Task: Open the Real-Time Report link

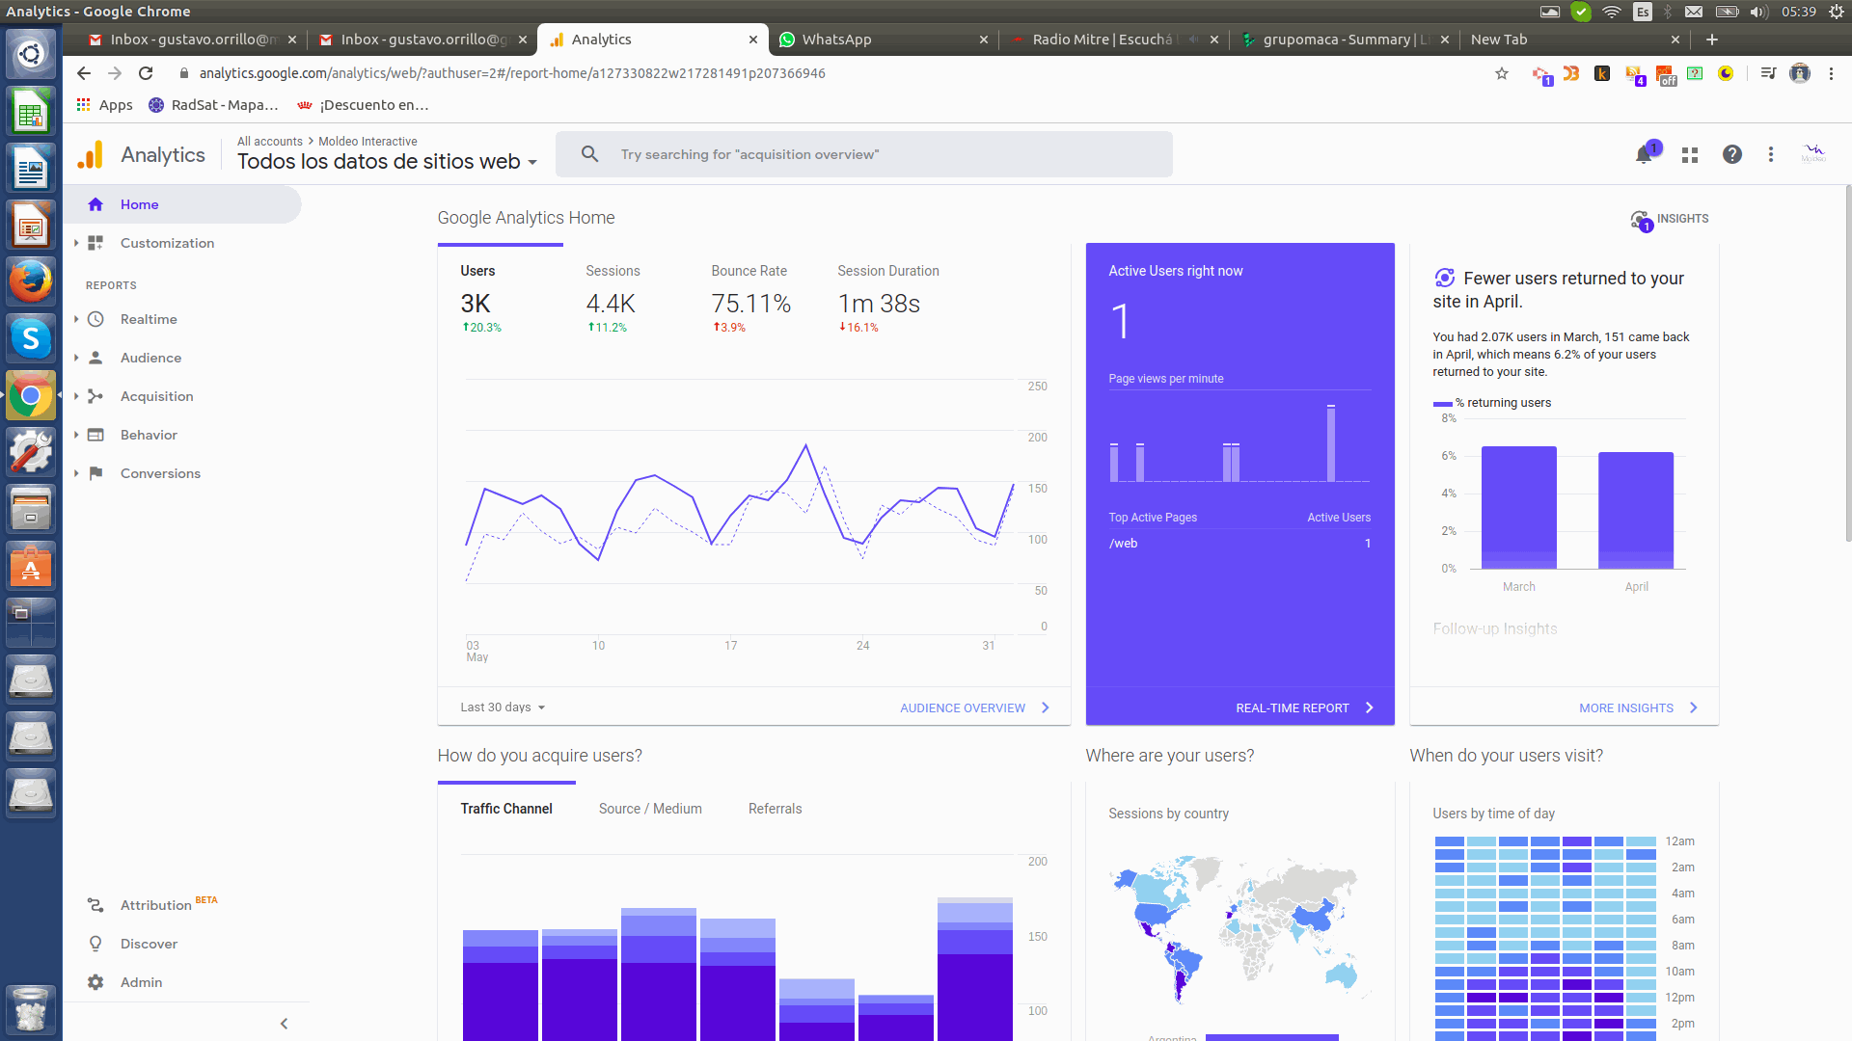Action: 1304,707
